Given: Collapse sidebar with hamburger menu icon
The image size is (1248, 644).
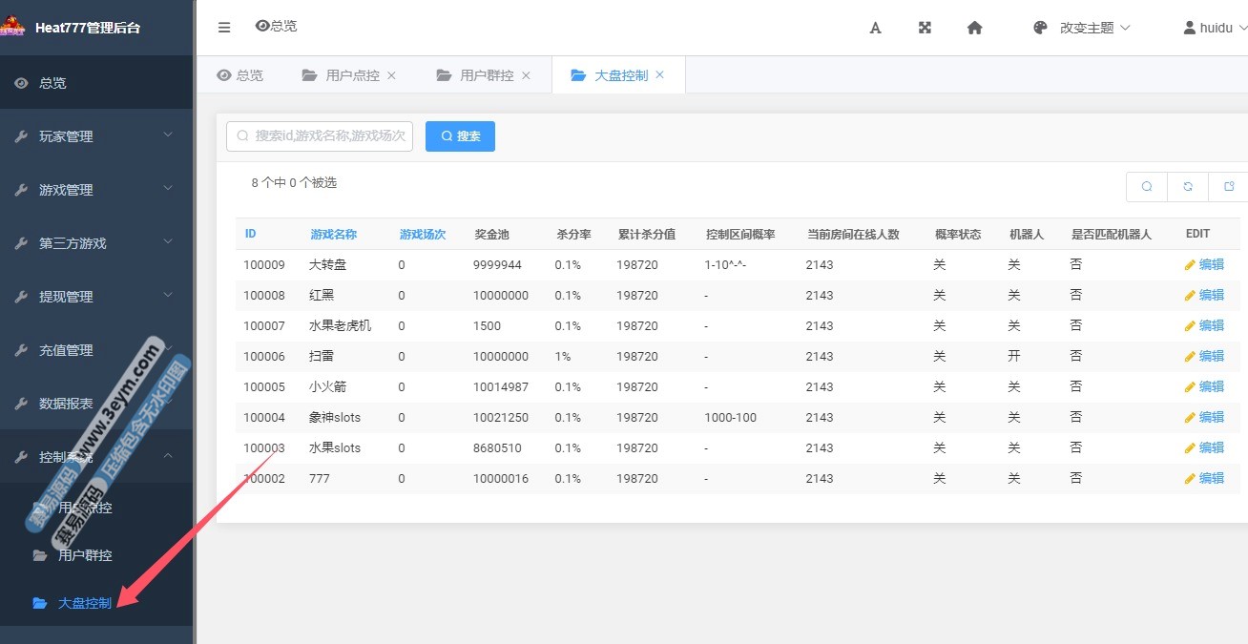Looking at the screenshot, I should [224, 28].
